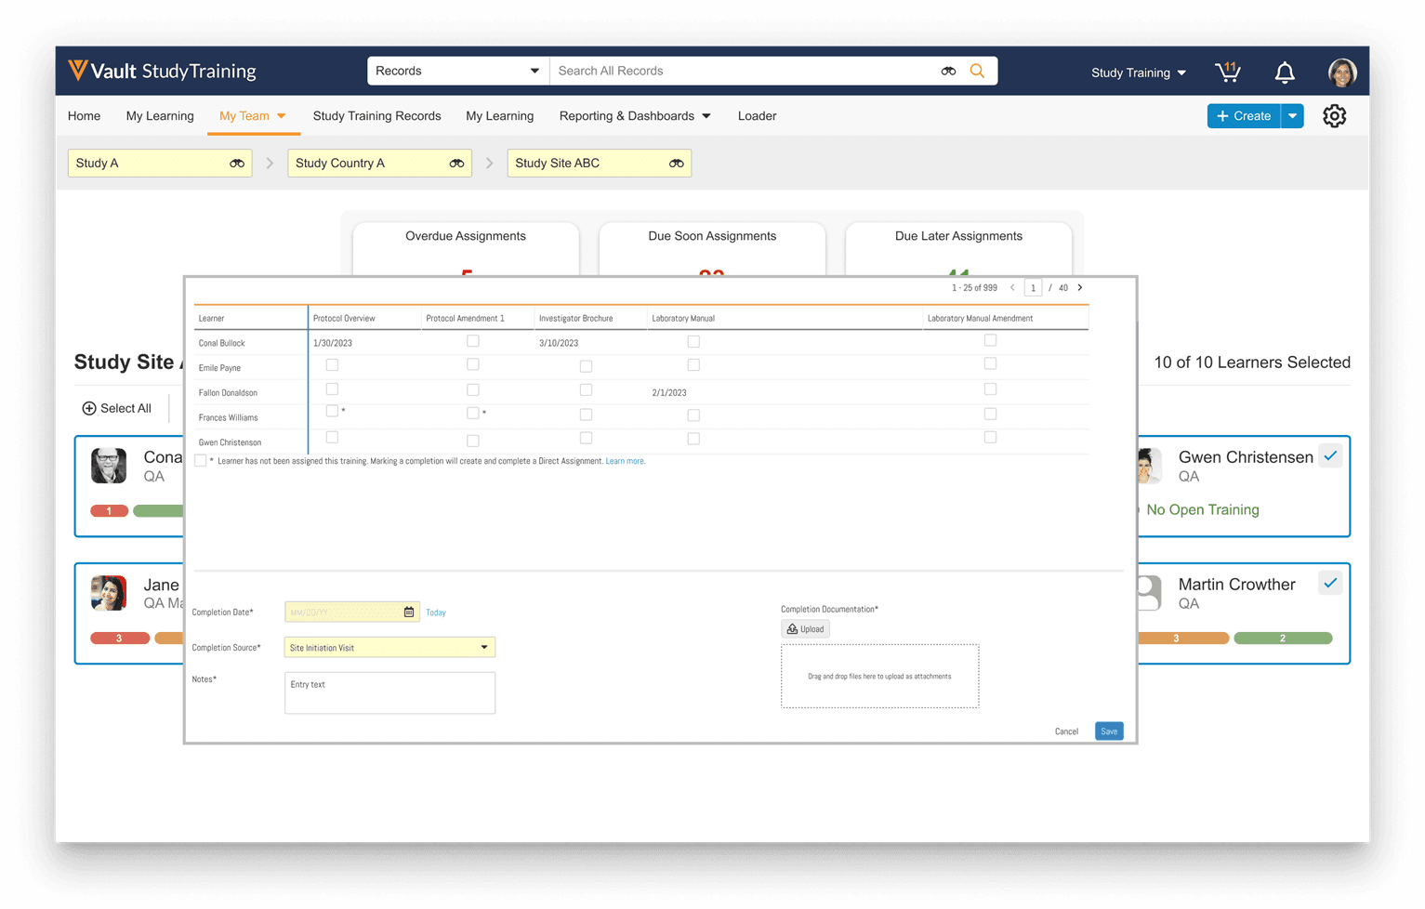This screenshot has height=909, width=1425.
Task: Click Cancel in the dialog
Action: click(x=1066, y=731)
